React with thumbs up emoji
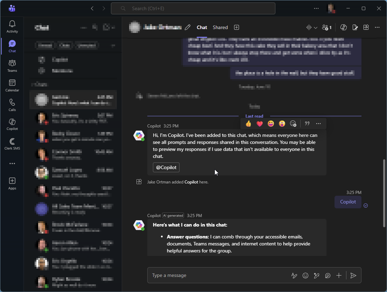Viewport: 387px width, 292px height. (x=248, y=124)
